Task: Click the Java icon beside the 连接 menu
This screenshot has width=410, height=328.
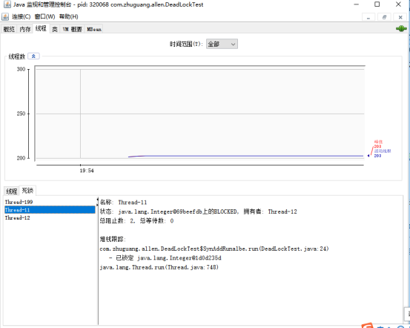Action: tap(5, 16)
